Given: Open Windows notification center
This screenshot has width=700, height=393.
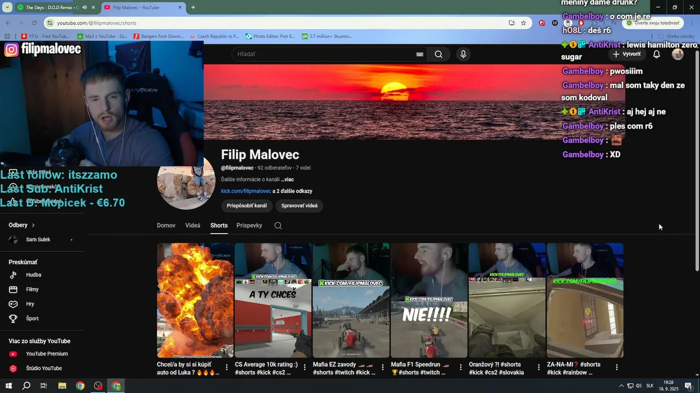Looking at the screenshot, I should [689, 386].
